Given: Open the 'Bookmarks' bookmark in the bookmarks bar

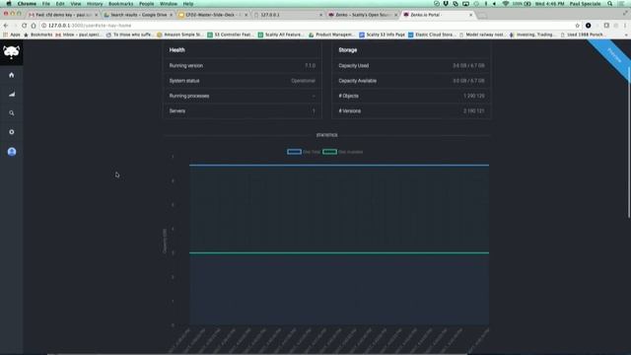Looking at the screenshot, I should pos(38,35).
